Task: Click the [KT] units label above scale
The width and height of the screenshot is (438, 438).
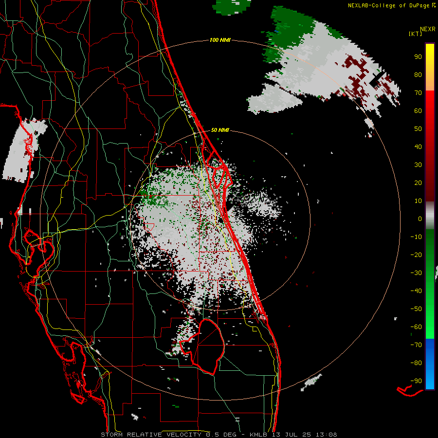Action: (x=415, y=34)
